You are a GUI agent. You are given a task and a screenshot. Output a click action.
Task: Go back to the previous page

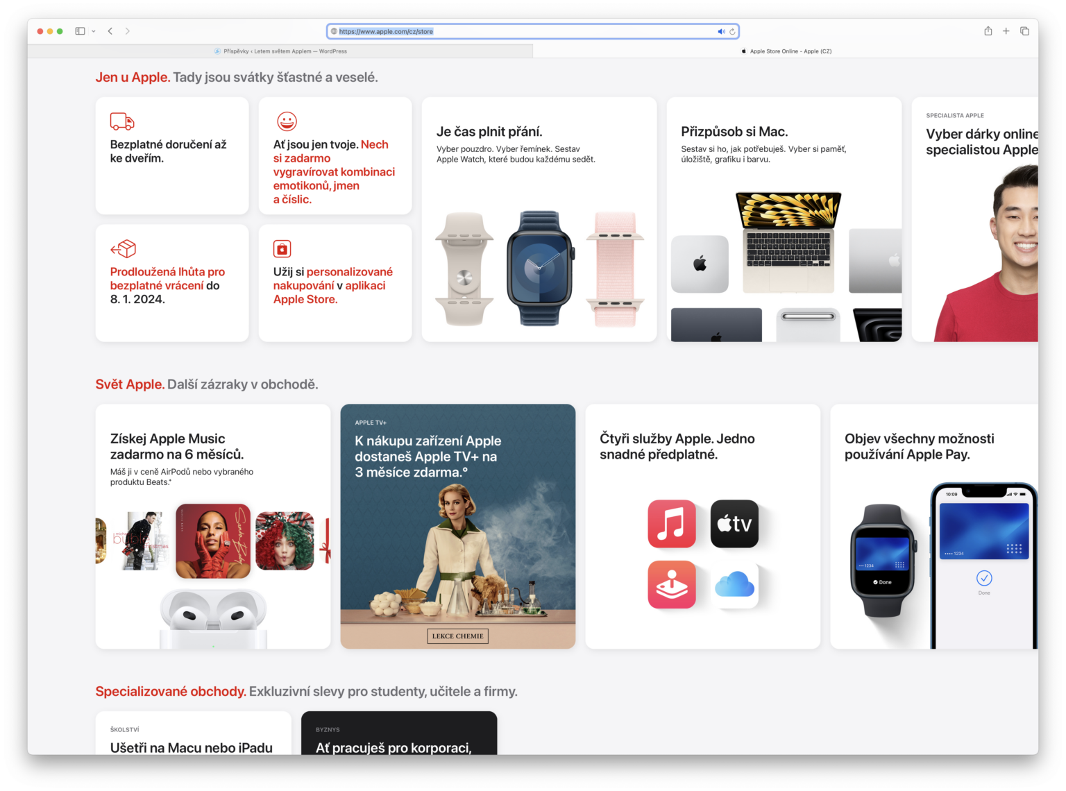(110, 31)
